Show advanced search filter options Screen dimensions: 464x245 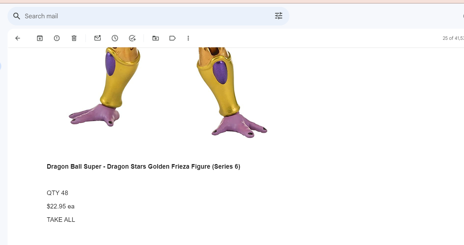(x=279, y=16)
